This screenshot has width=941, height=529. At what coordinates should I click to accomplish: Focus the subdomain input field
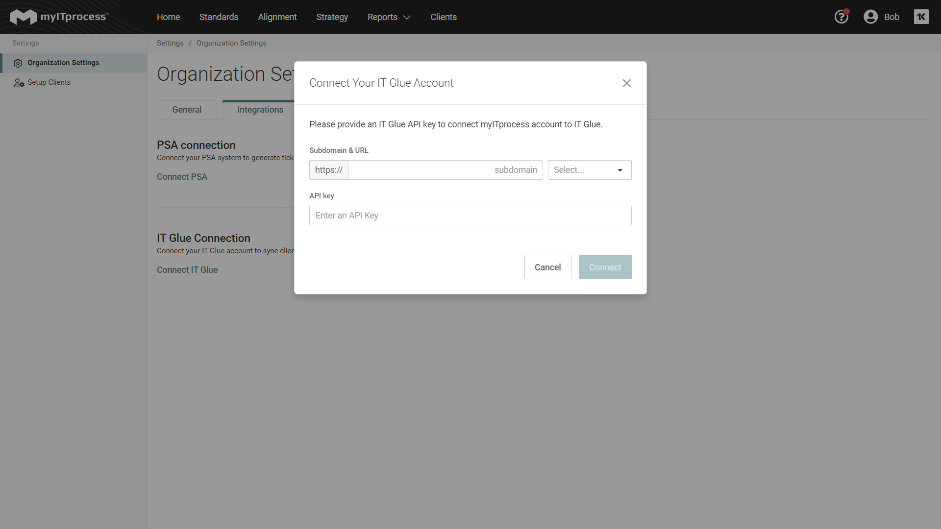tap(446, 170)
